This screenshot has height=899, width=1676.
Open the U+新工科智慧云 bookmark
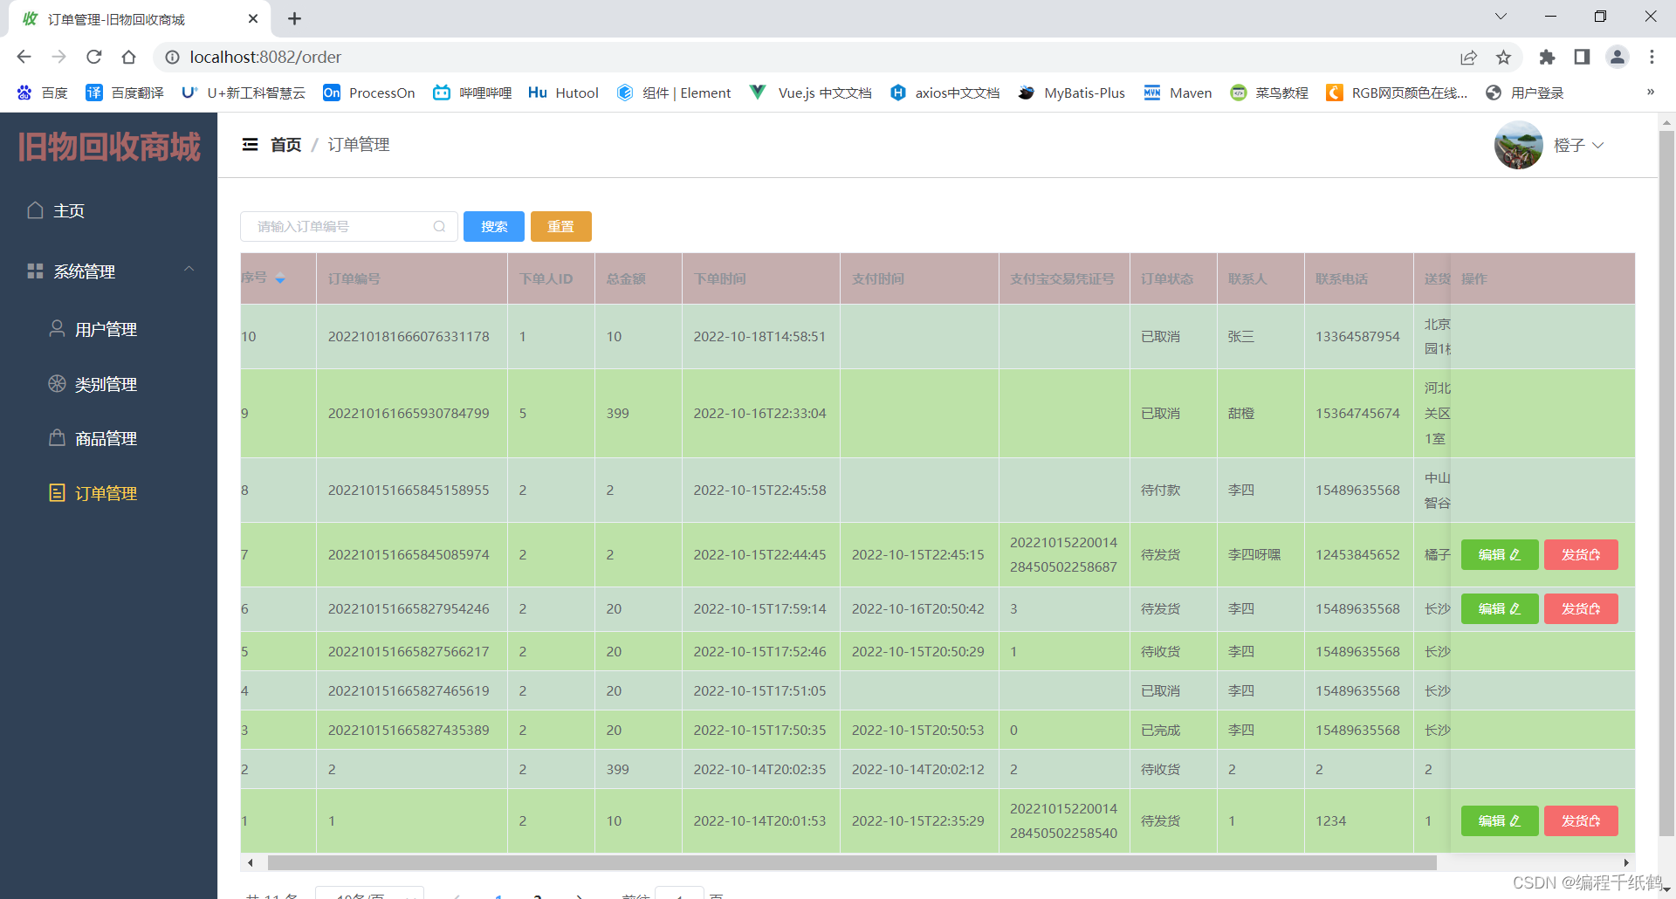tap(244, 93)
